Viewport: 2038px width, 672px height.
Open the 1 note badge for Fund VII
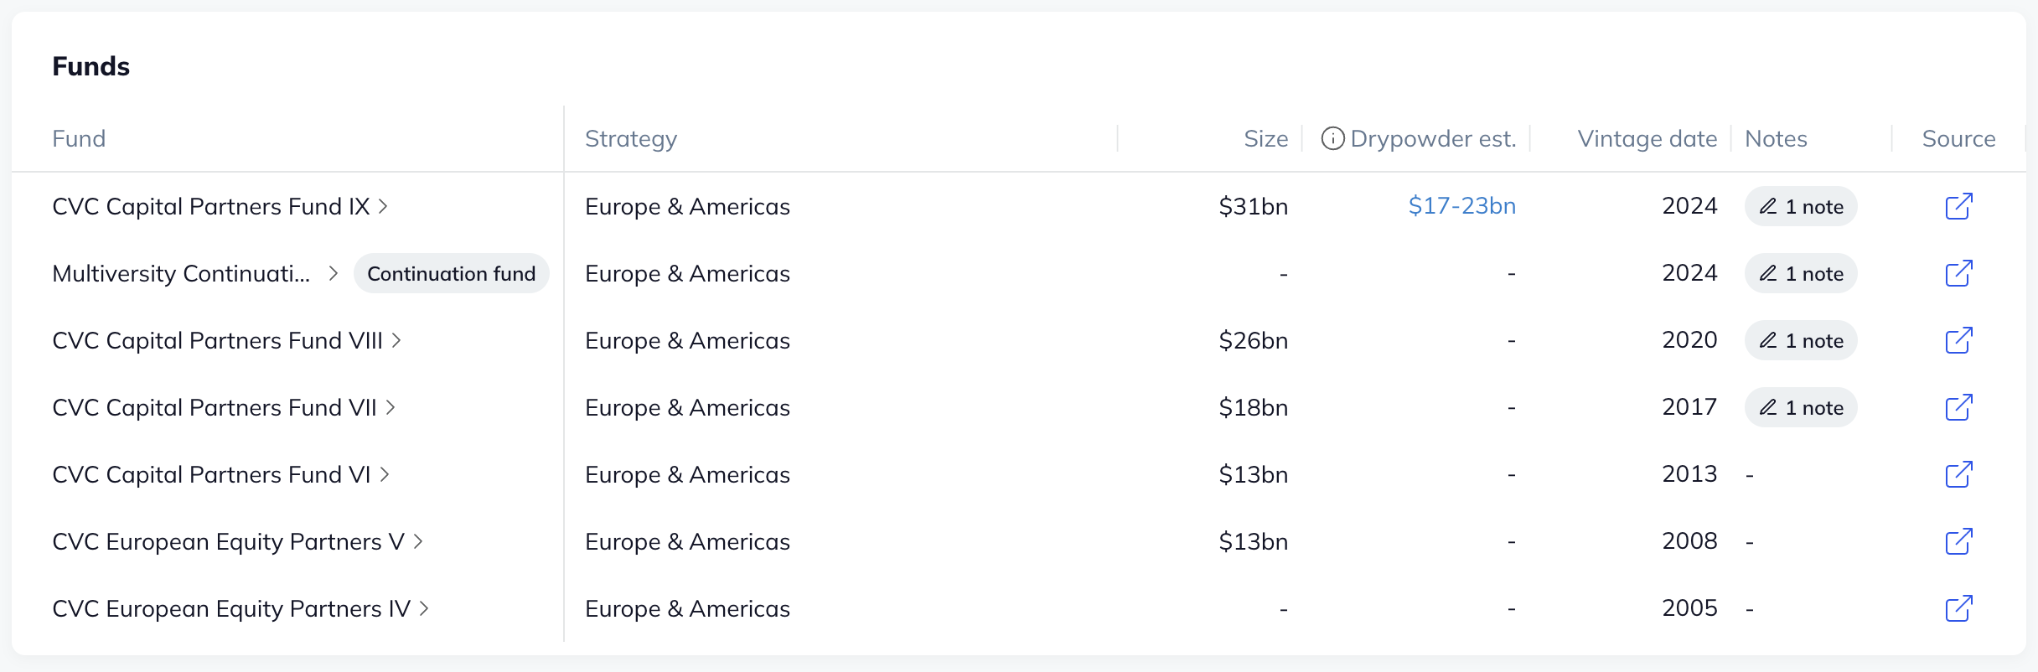click(1801, 407)
